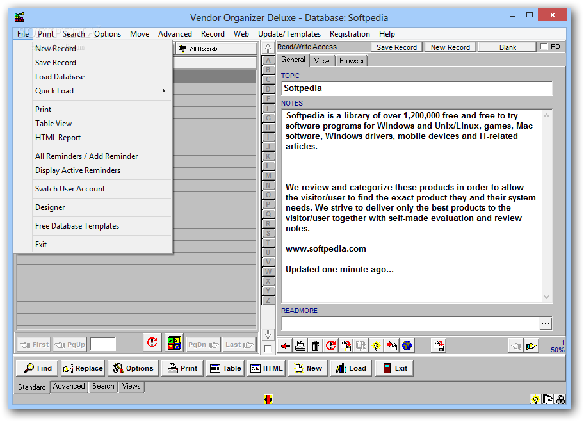Click the red-yellow splitter icon at bottom
The width and height of the screenshot is (584, 422).
point(268,400)
